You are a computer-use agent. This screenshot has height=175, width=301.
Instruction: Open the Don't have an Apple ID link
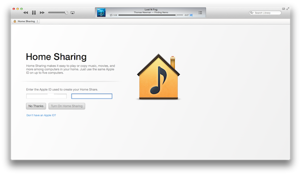click(x=41, y=115)
